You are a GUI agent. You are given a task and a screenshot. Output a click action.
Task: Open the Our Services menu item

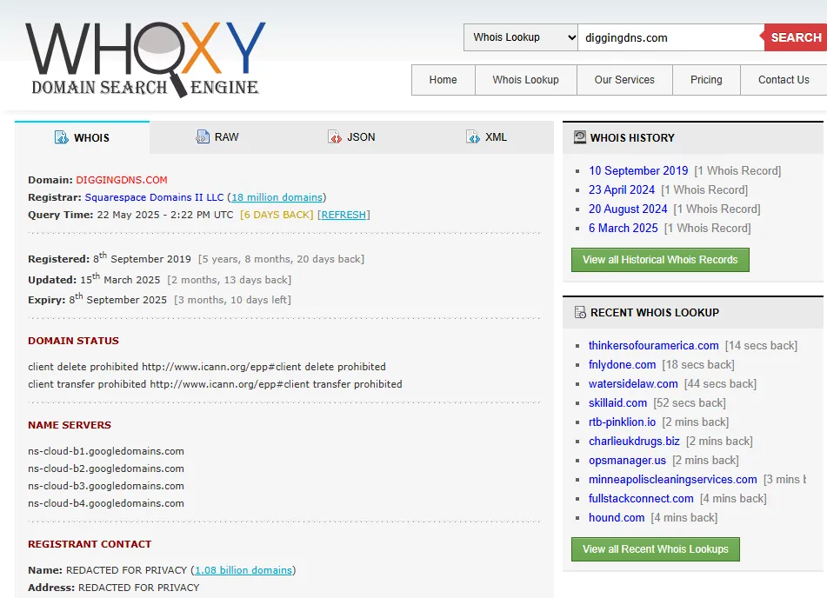(624, 80)
